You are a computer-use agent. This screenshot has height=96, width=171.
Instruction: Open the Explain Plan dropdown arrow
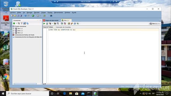pos(52,23)
